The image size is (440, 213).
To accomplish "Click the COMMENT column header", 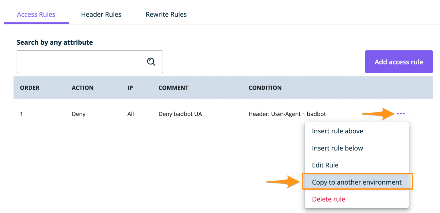I will pos(173,88).
